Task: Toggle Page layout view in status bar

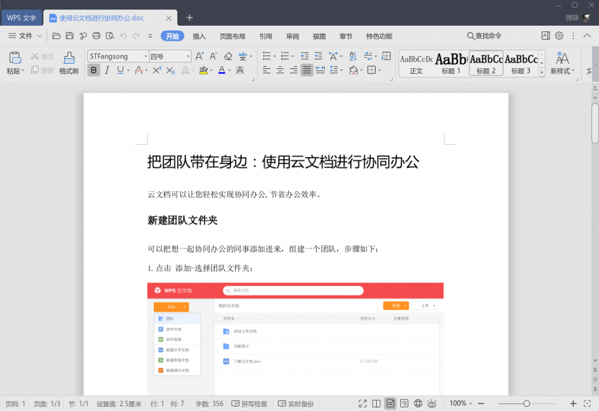Action: (x=390, y=403)
